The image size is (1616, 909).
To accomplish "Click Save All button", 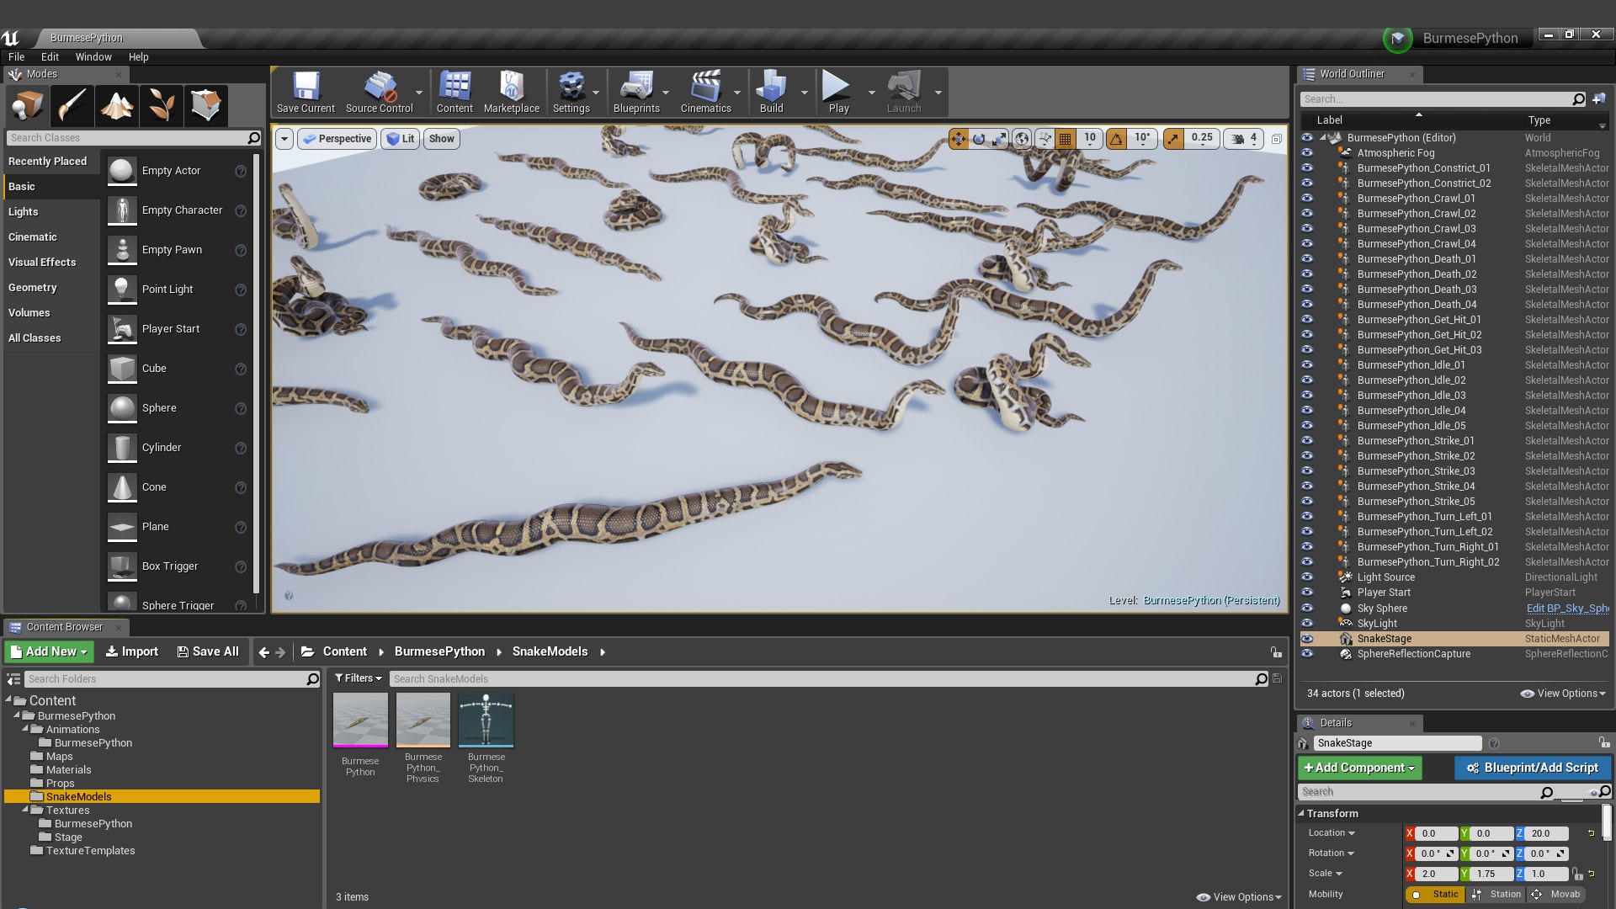I will [208, 651].
